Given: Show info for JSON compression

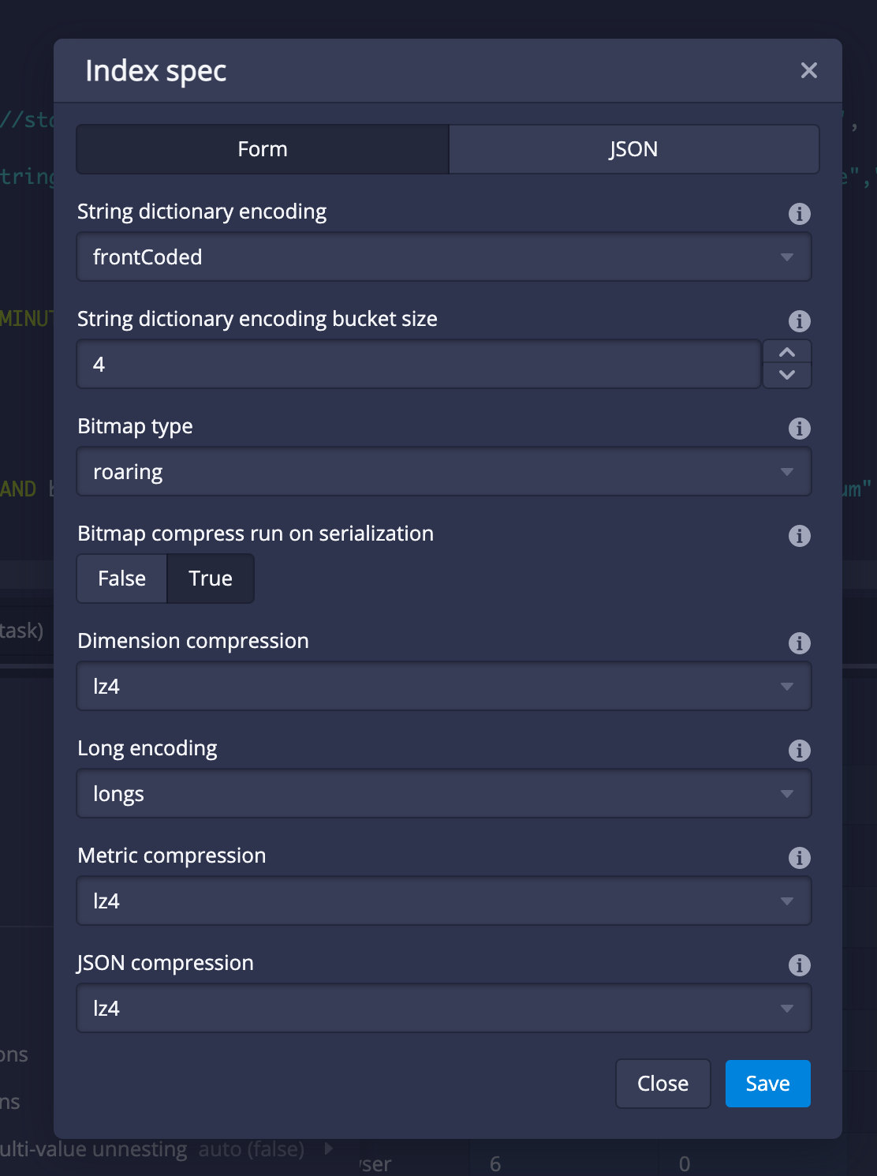Looking at the screenshot, I should click(799, 965).
